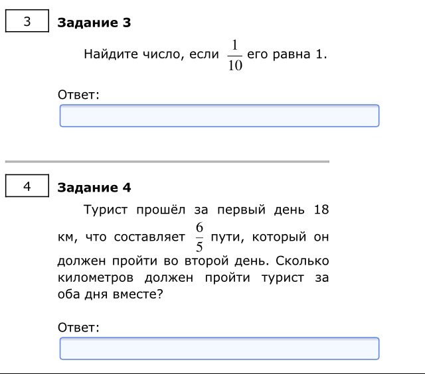Click the answer field under Задание 3

pos(219,115)
